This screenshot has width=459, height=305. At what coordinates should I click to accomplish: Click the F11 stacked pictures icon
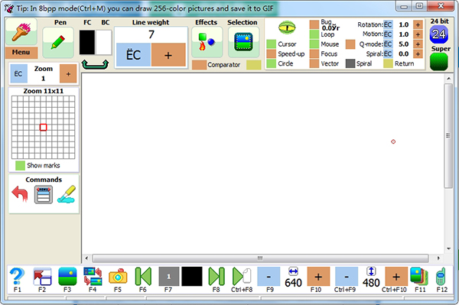click(x=419, y=277)
